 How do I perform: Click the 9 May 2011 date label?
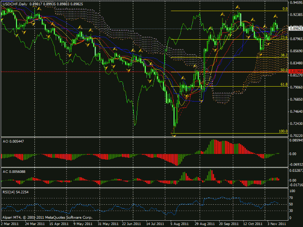(83, 224)
